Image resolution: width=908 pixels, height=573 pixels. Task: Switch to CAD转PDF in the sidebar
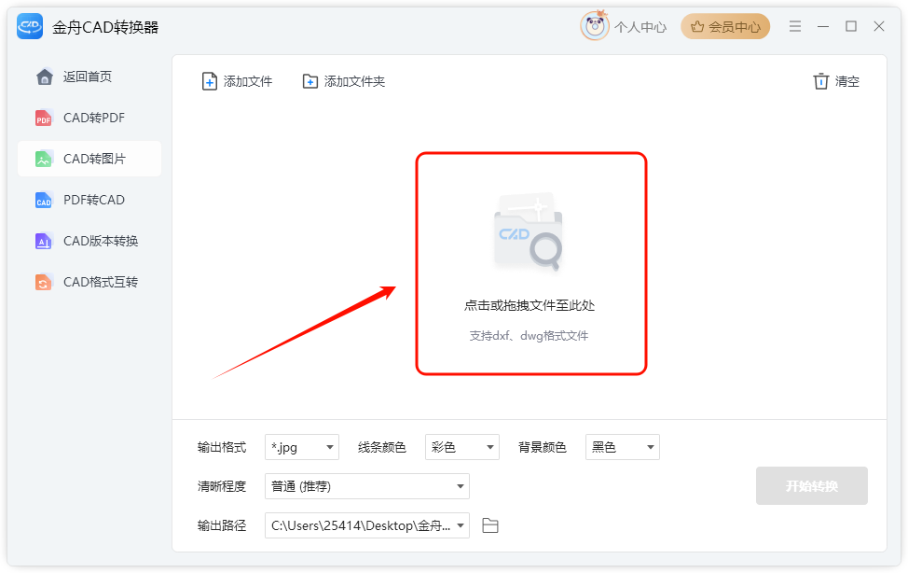pos(89,118)
